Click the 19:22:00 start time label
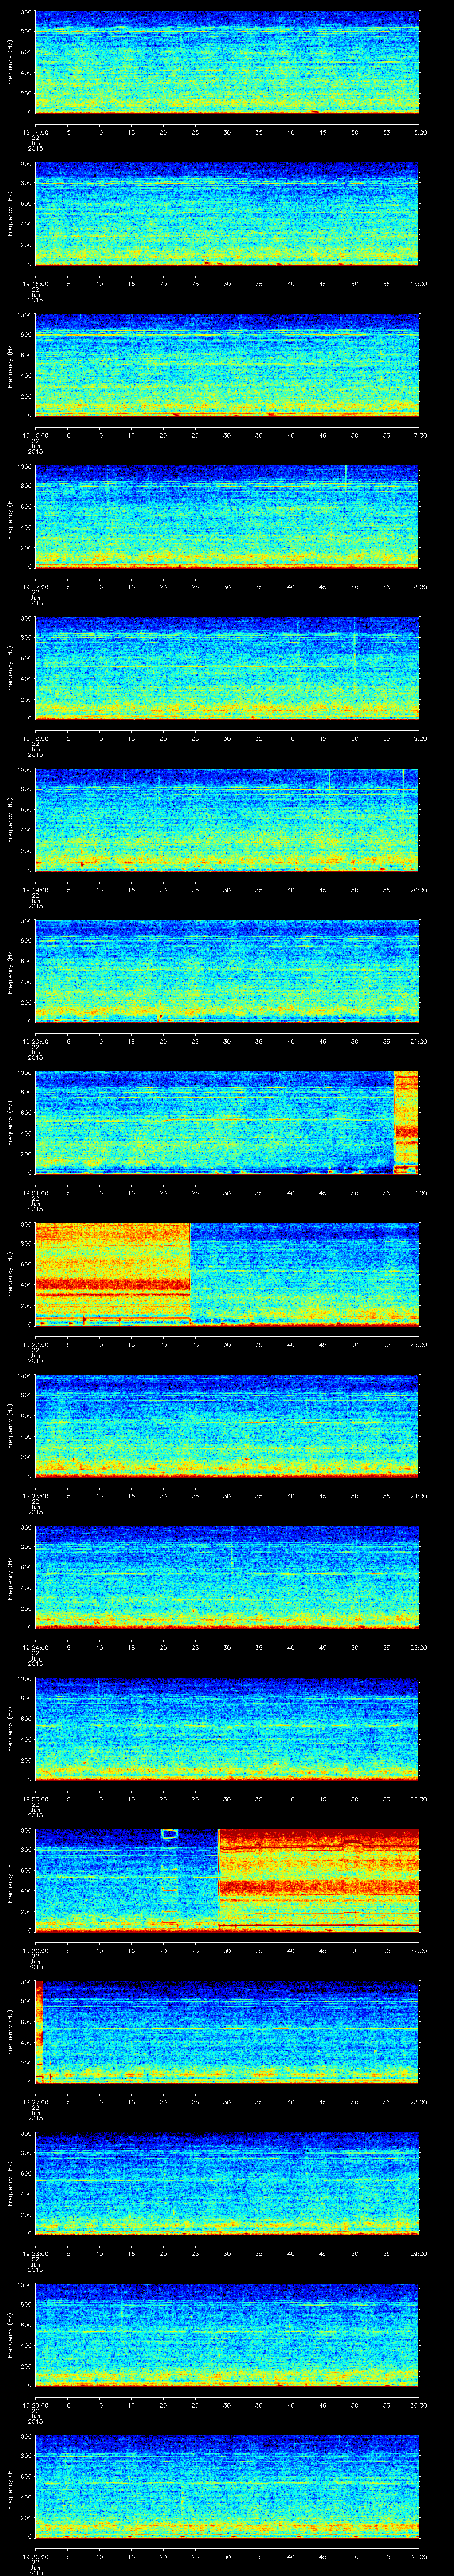Image resolution: width=454 pixels, height=2576 pixels. point(35,1345)
